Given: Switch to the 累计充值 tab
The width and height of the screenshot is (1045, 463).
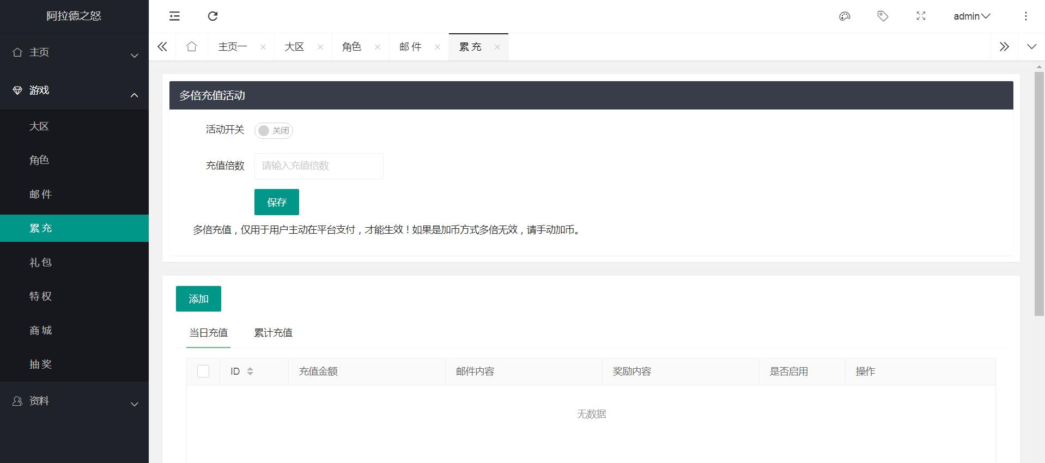Looking at the screenshot, I should click(273, 333).
